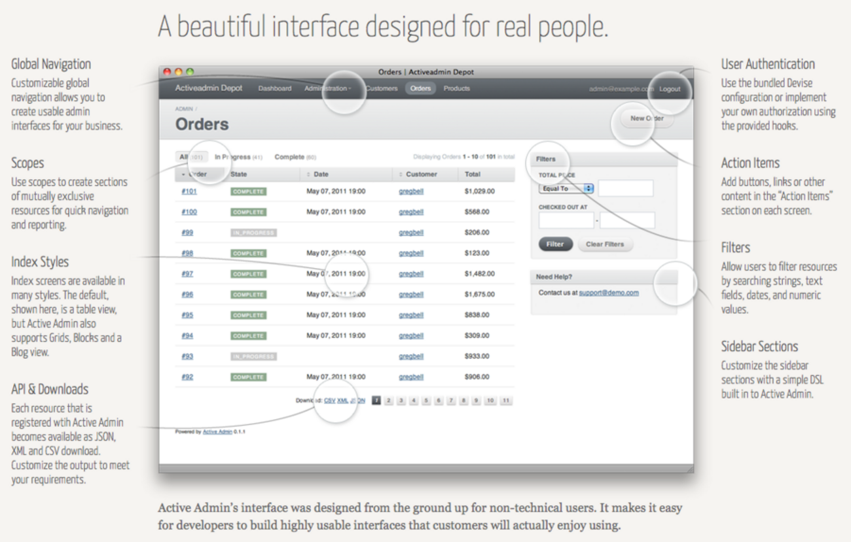Go to pagination page 5

[x=426, y=401]
